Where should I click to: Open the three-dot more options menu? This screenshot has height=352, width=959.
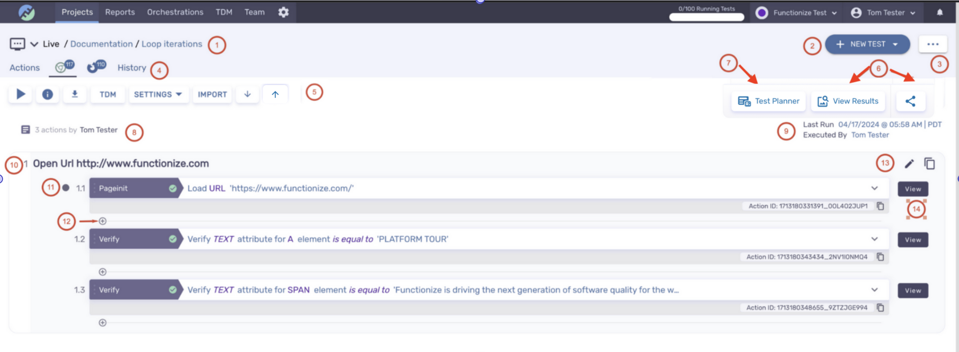tap(933, 44)
